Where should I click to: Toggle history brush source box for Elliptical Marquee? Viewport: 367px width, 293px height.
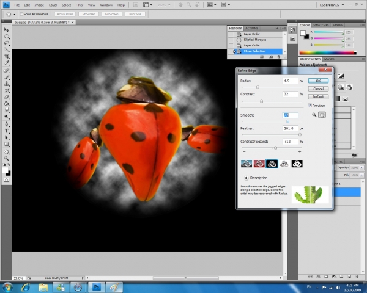tap(231, 40)
